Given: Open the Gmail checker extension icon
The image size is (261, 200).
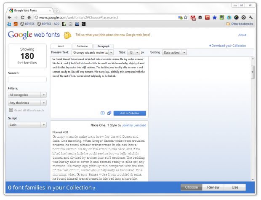Looking at the screenshot, I should point(193,18).
